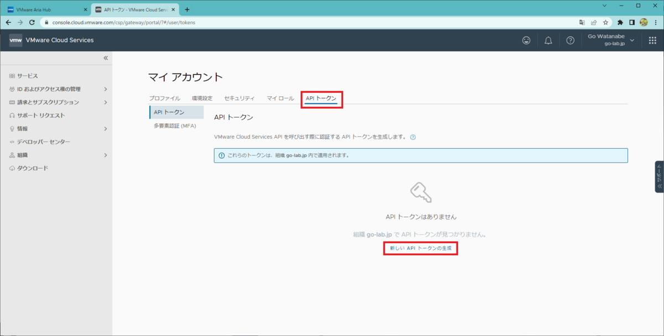Select the API トークン top tab
Image resolution: width=664 pixels, height=336 pixels.
(x=321, y=98)
